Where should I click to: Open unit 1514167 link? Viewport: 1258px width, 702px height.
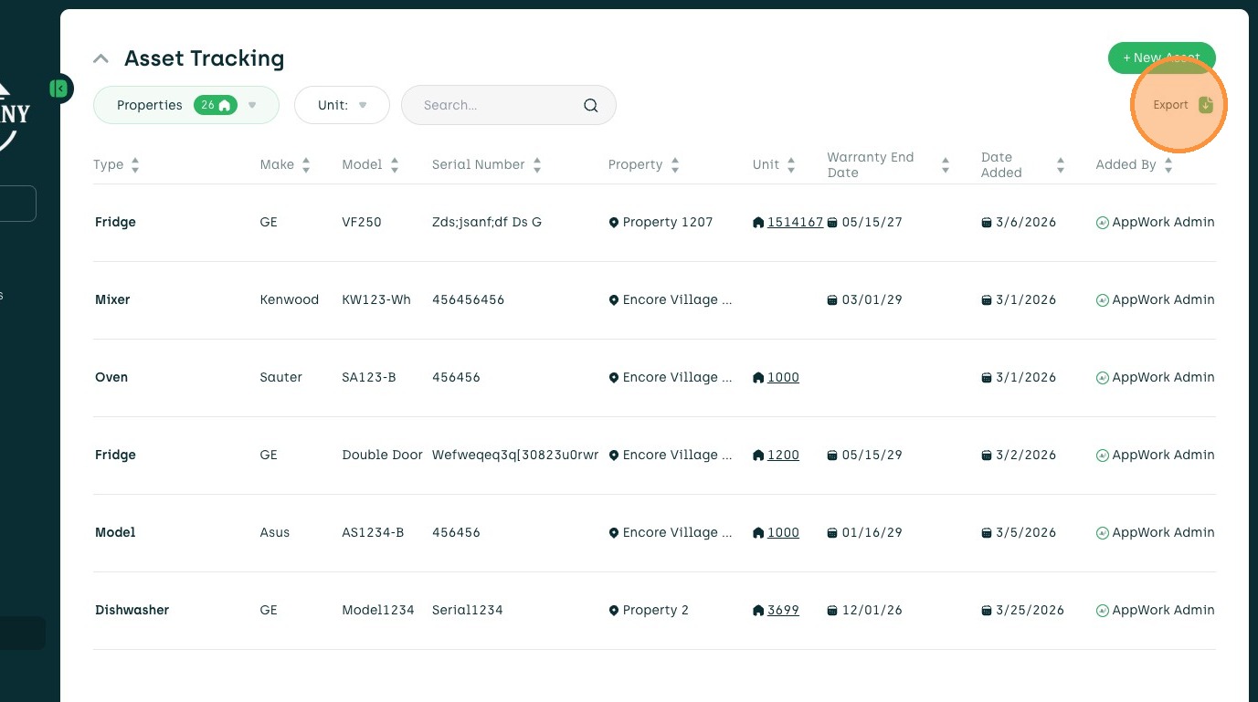tap(795, 222)
